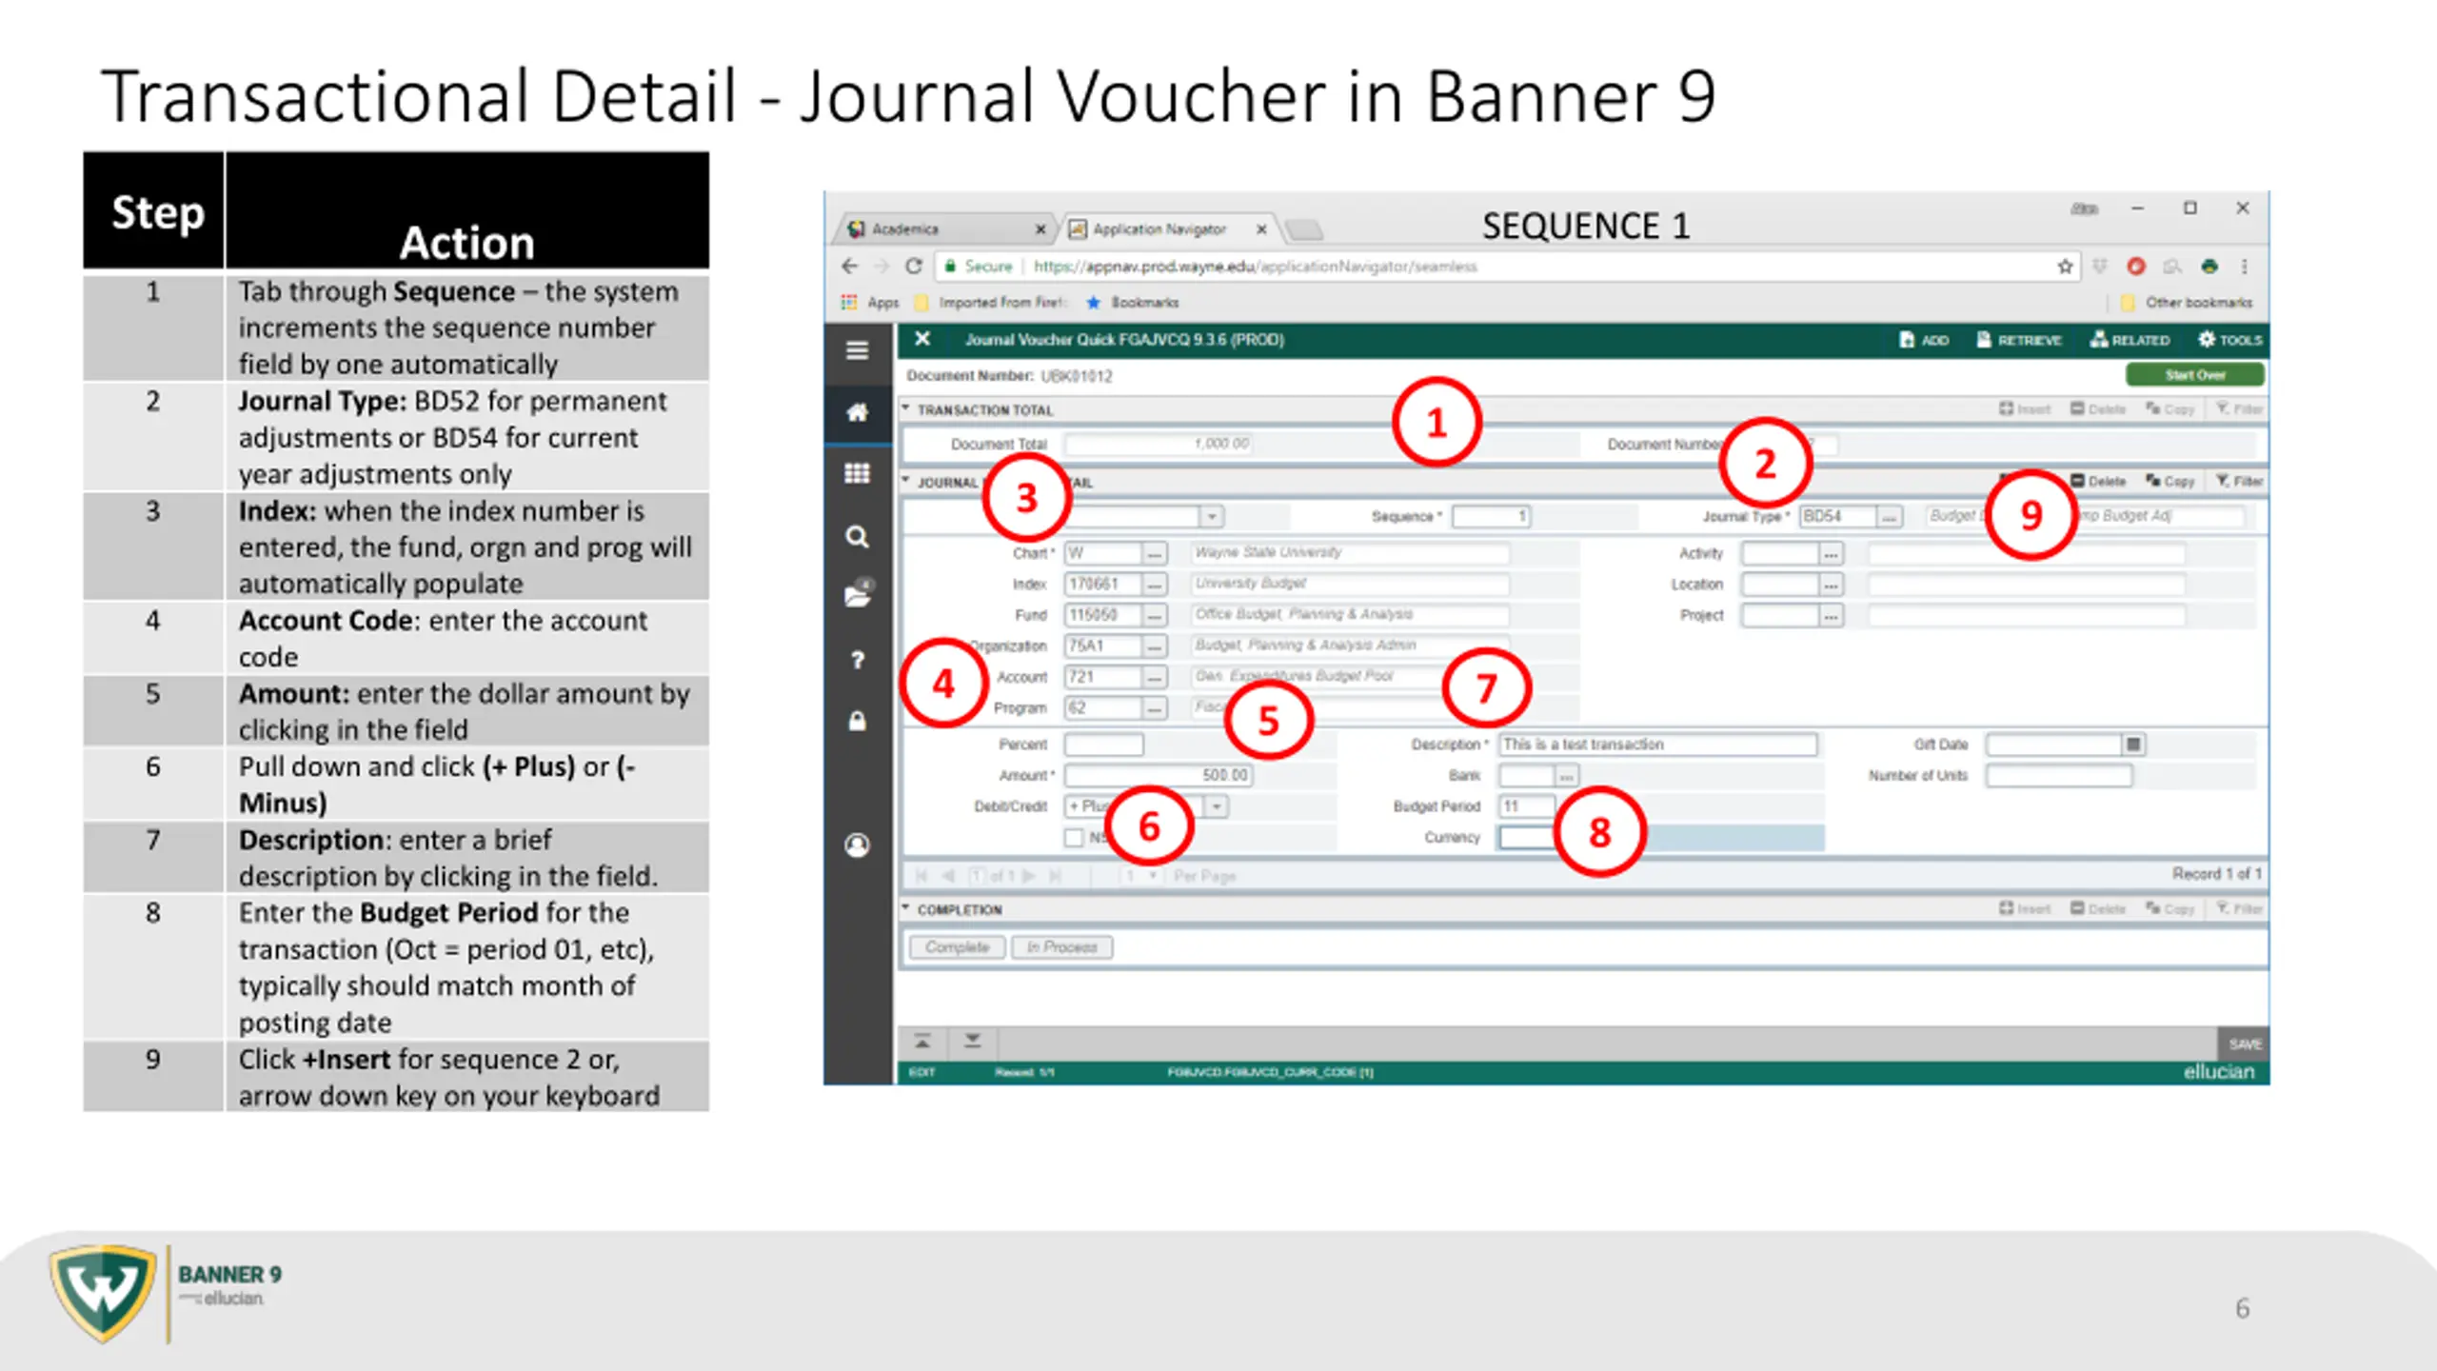Open the Bookmarks star bookmark
The height and width of the screenshot is (1371, 2437).
1133,302
